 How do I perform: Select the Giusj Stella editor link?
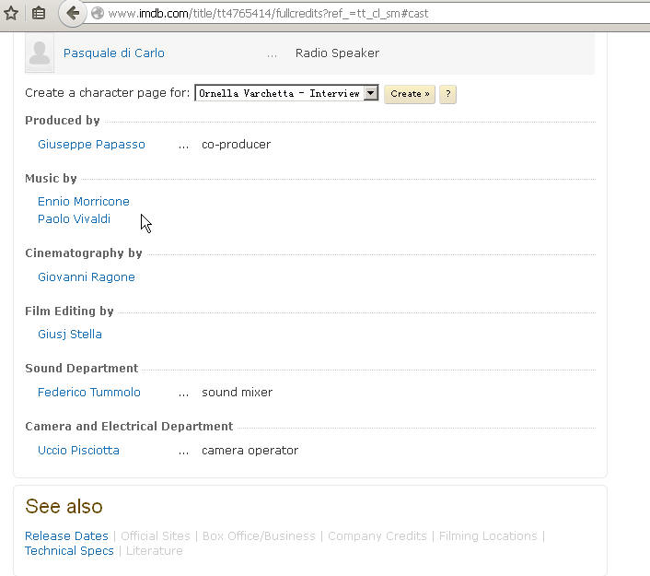point(70,334)
